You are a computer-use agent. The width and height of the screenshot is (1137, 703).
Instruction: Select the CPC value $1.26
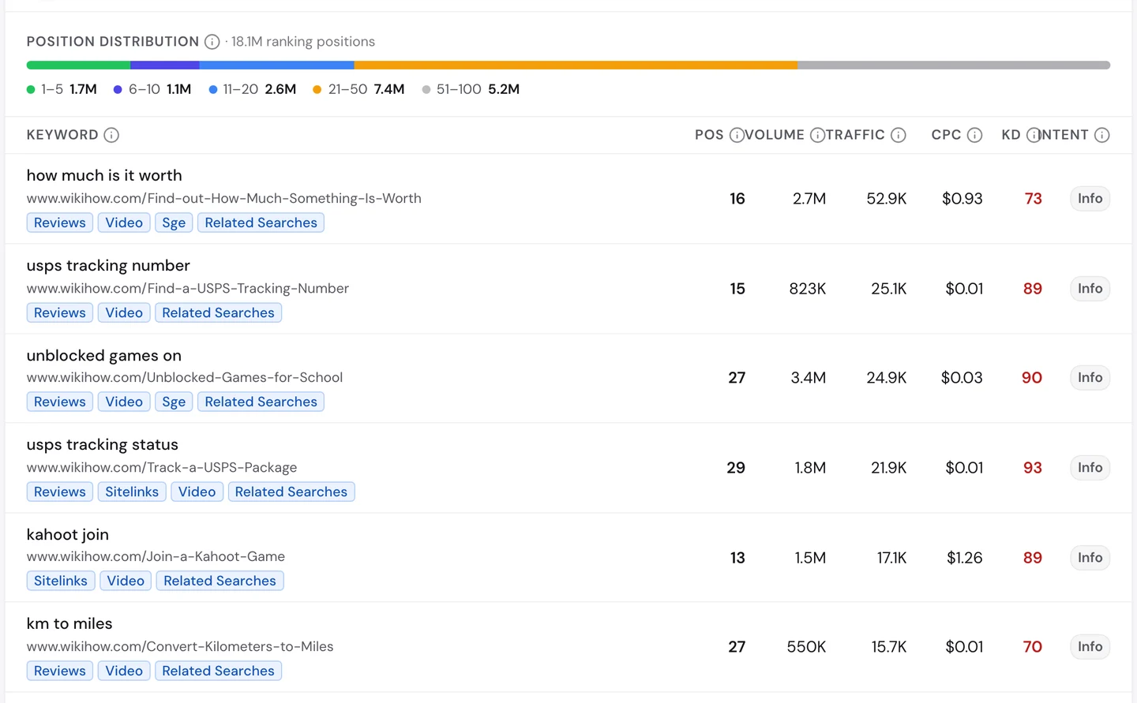pyautogui.click(x=965, y=558)
